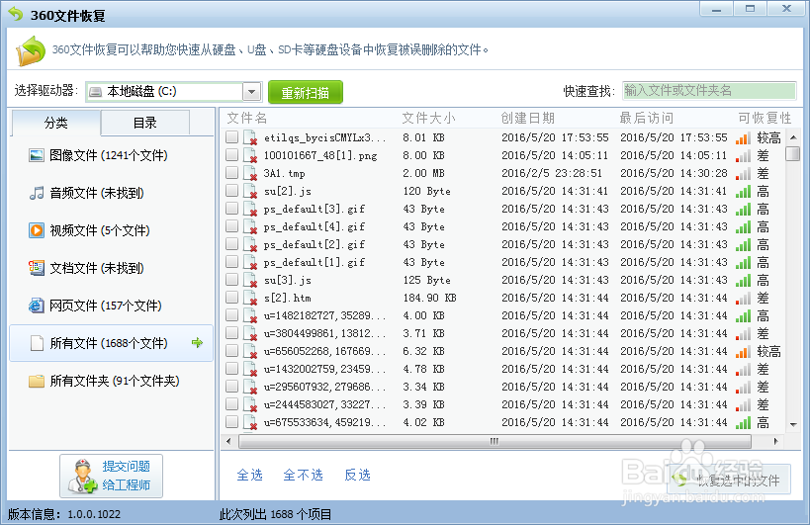Click the 360文件恢复 title bar logo icon
The height and width of the screenshot is (525, 810).
click(16, 15)
